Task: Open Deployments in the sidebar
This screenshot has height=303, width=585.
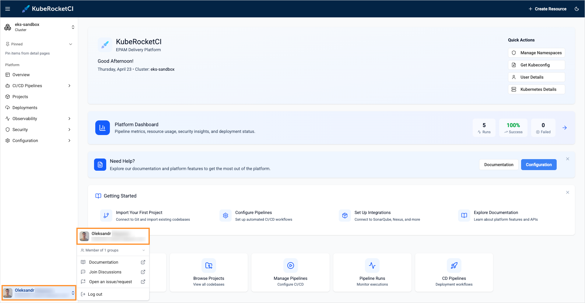Action: (x=25, y=108)
